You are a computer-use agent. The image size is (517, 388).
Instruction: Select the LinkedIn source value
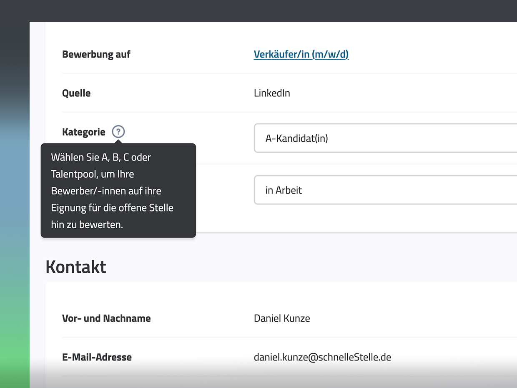point(271,93)
